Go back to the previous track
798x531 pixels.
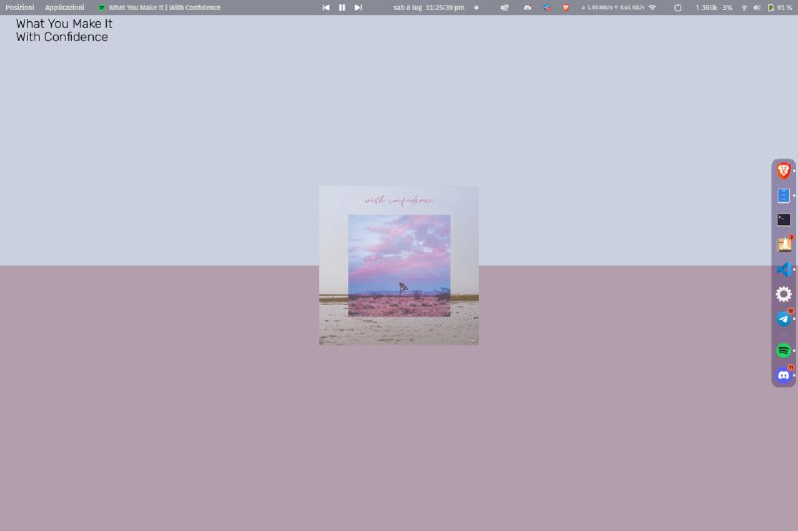point(326,7)
